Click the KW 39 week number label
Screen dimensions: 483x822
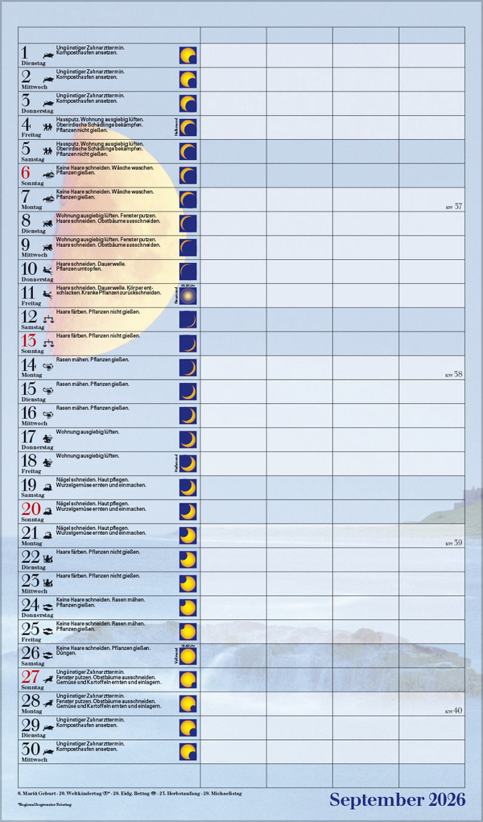[x=454, y=543]
